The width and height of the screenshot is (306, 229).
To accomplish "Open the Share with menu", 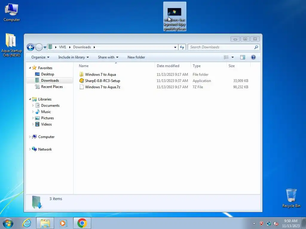I will pyautogui.click(x=108, y=57).
